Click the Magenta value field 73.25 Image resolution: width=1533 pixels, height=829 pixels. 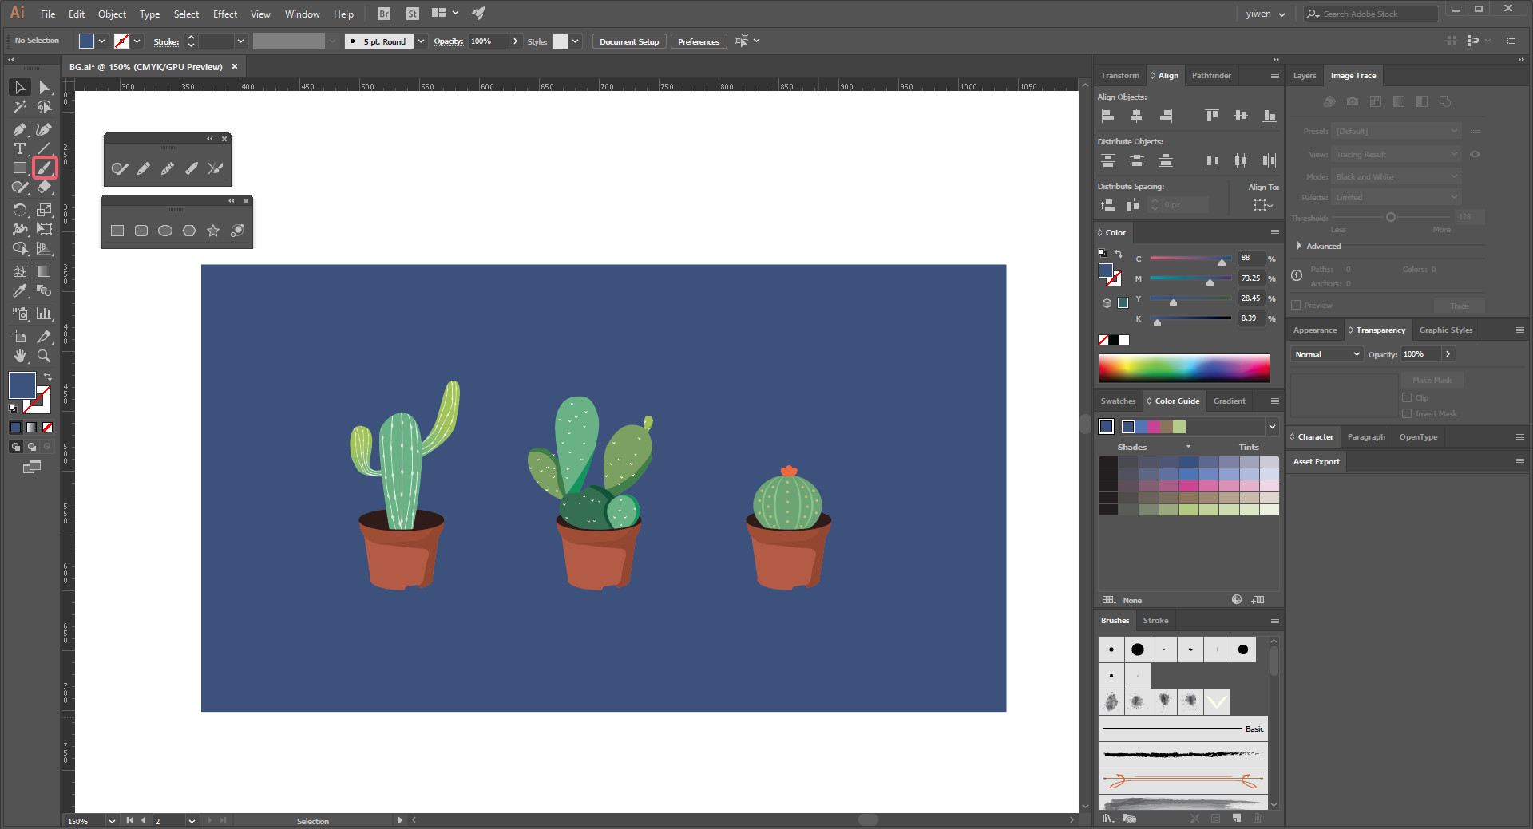[1251, 278]
